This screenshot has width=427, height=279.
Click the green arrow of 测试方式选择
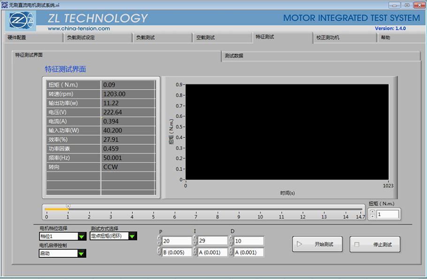click(x=132, y=236)
